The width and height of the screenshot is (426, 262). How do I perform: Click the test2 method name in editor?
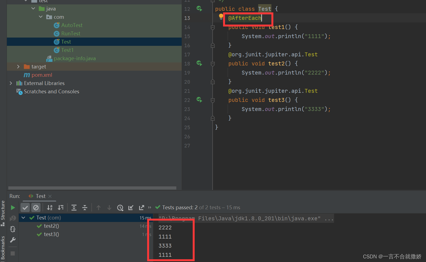click(276, 63)
